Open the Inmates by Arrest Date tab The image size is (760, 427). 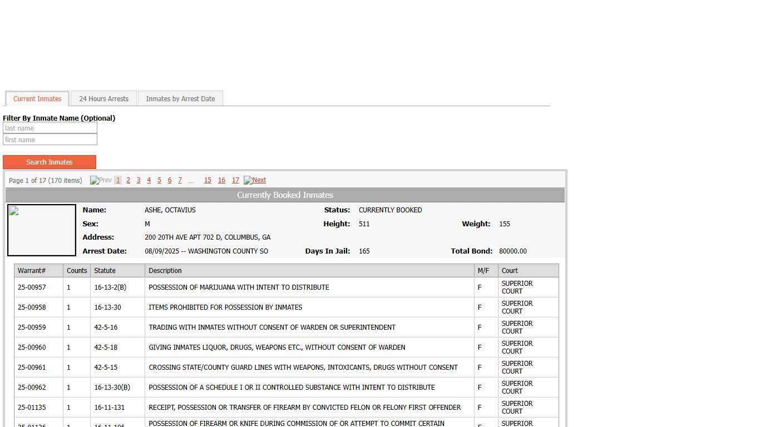click(180, 98)
